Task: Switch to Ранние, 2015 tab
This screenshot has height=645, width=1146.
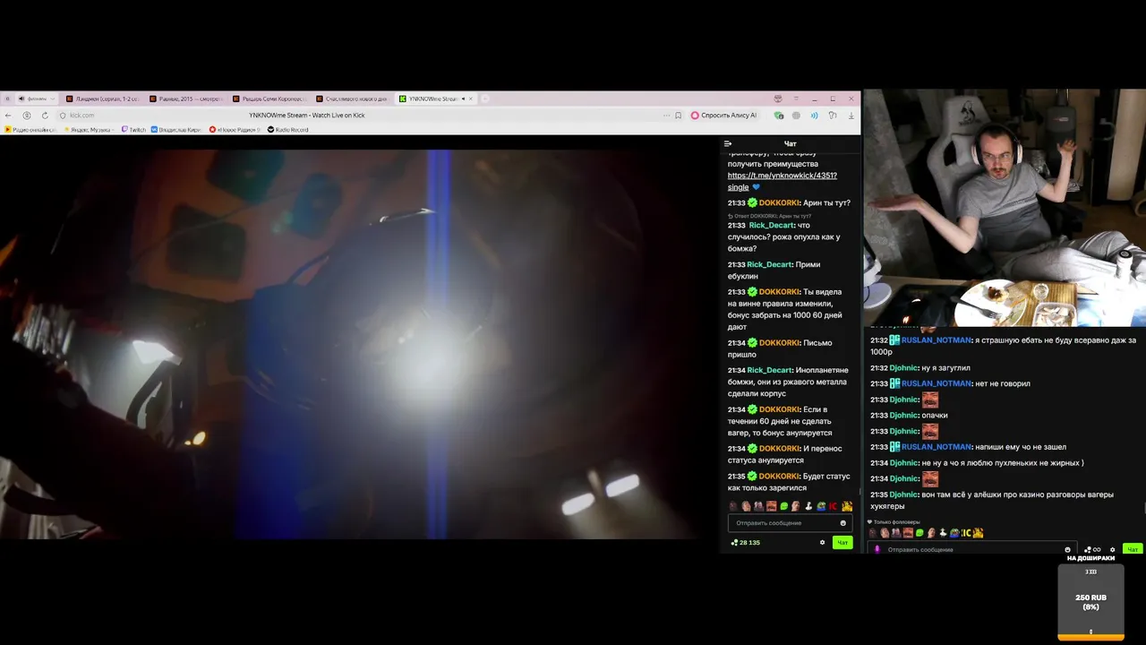Action: pyautogui.click(x=184, y=99)
